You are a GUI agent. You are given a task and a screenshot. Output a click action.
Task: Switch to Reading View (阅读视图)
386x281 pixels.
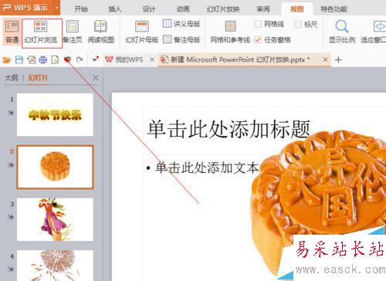pyautogui.click(x=101, y=32)
